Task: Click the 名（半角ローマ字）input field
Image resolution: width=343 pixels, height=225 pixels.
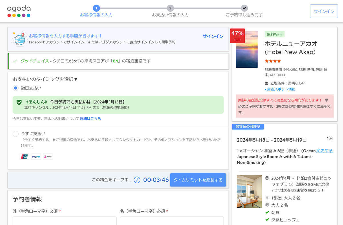Action: 172,221
